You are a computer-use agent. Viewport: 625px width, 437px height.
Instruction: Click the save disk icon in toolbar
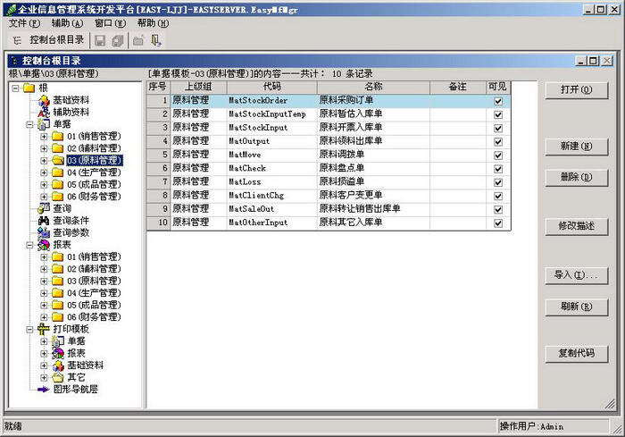tap(100, 40)
